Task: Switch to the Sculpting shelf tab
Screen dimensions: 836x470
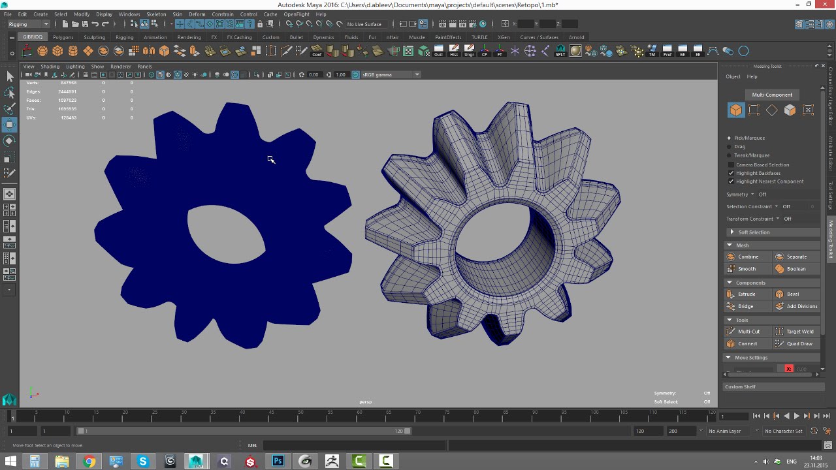Action: (x=94, y=37)
